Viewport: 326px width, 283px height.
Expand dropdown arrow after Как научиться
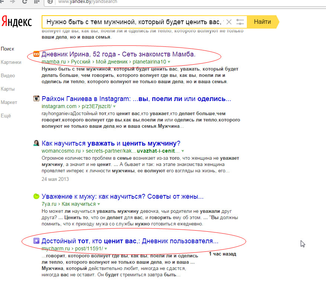tap(99, 204)
